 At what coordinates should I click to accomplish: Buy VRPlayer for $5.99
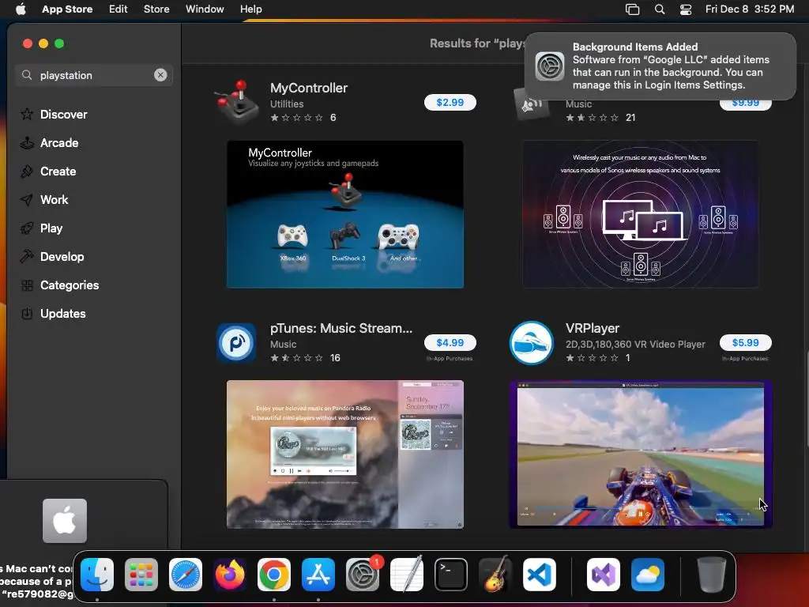[x=746, y=343]
